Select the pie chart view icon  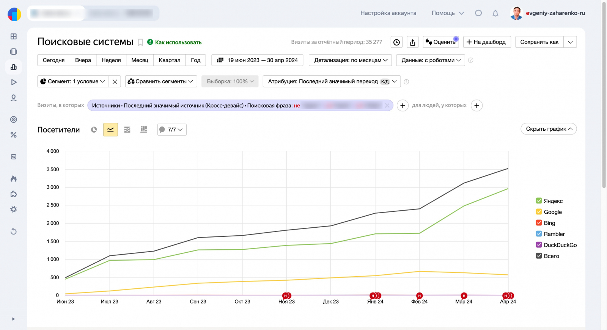(94, 130)
